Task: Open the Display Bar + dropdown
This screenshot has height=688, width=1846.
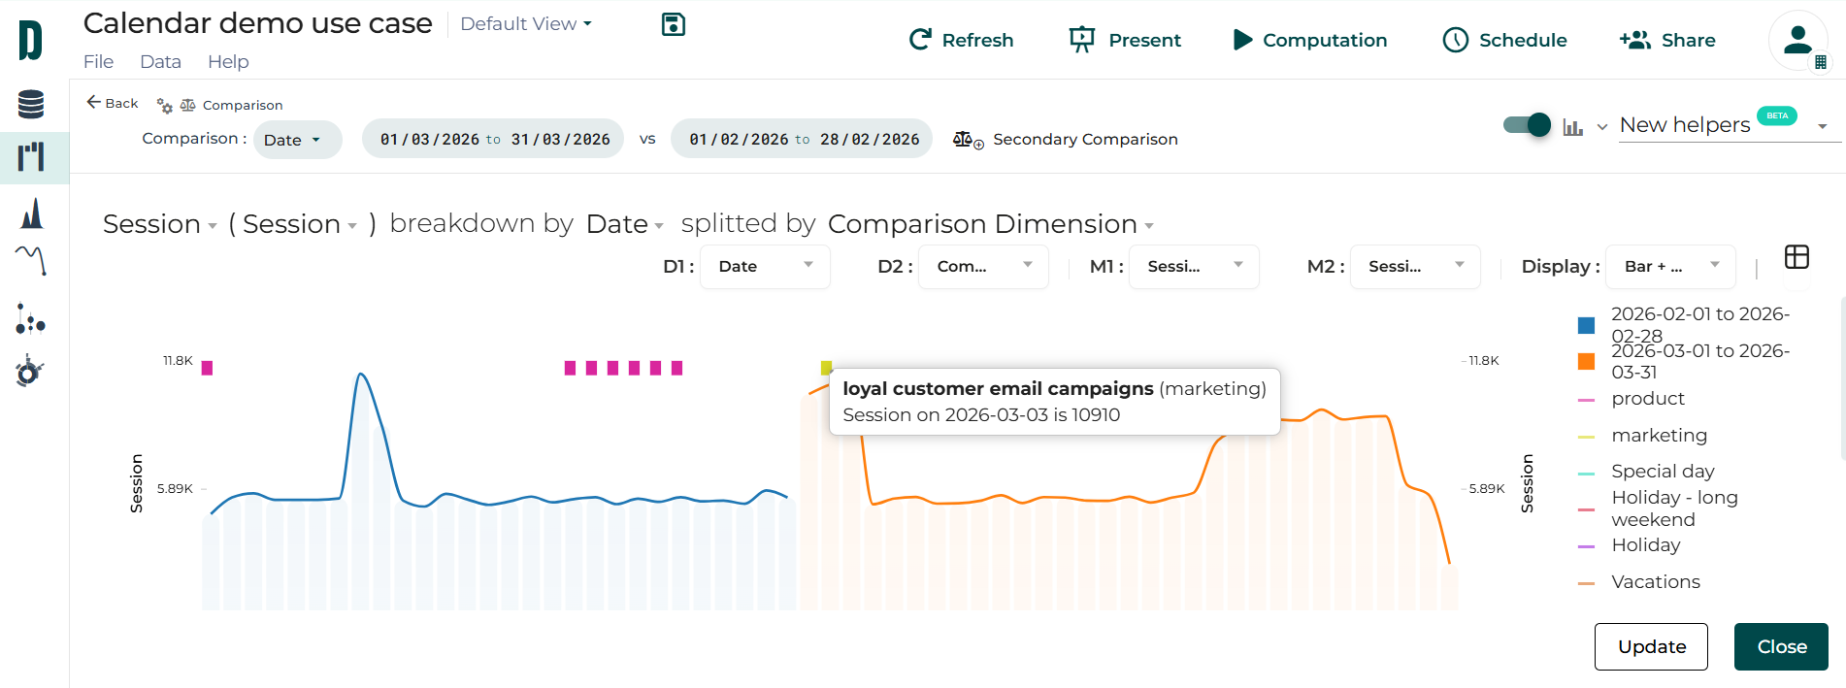Action: (1670, 267)
